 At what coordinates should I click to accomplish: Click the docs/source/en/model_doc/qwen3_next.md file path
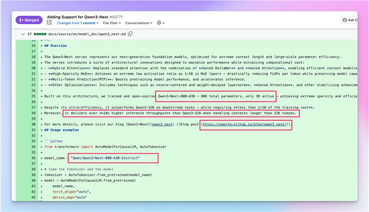click(87, 34)
